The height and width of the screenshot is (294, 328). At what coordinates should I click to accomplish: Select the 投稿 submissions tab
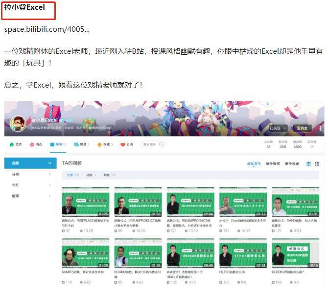tap(59, 145)
